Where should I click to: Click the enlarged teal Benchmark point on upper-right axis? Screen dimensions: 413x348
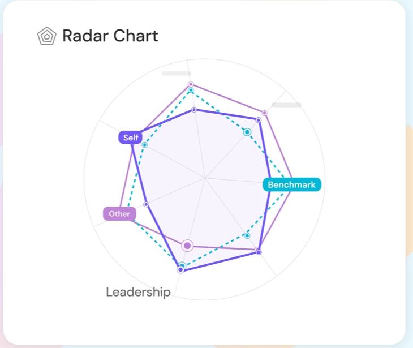[247, 132]
